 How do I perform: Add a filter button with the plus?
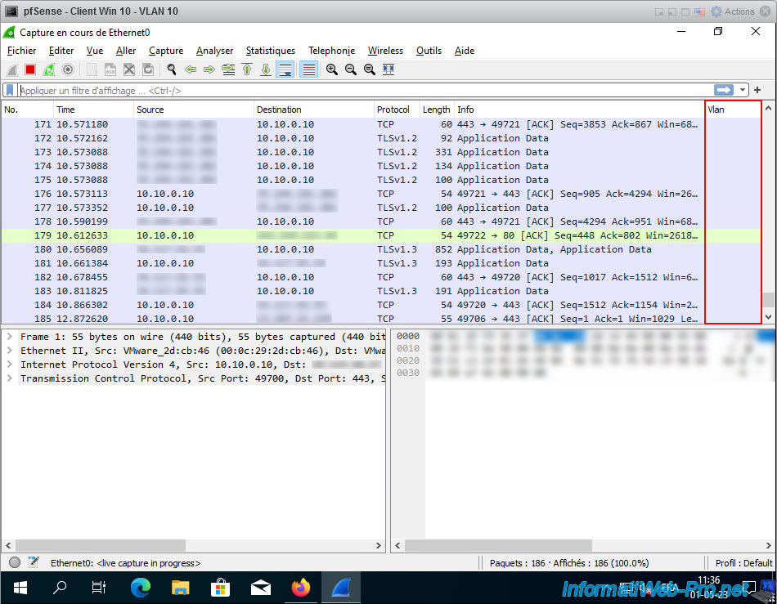coord(757,90)
